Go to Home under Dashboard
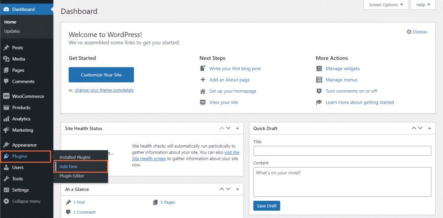Screen dimensions: 443x218 click(10, 22)
